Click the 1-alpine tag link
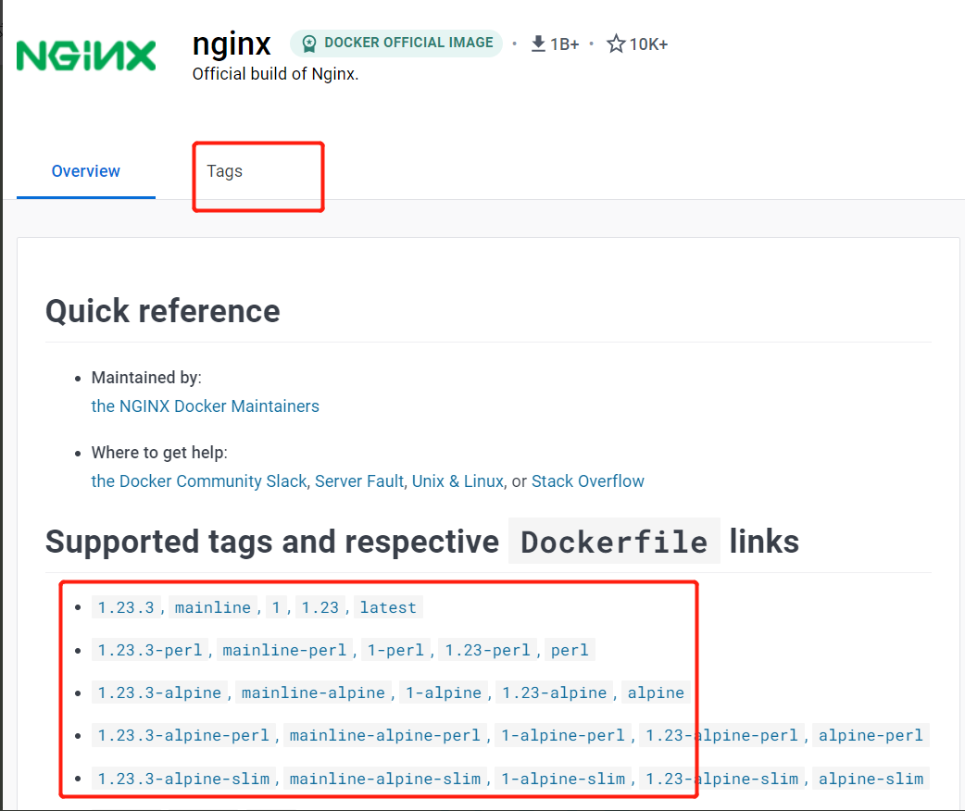965x811 pixels. point(444,692)
